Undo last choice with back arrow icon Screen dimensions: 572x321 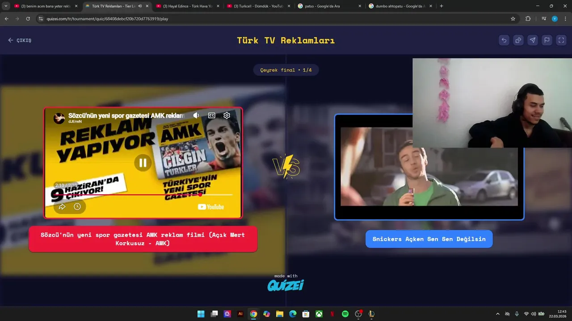pos(504,40)
